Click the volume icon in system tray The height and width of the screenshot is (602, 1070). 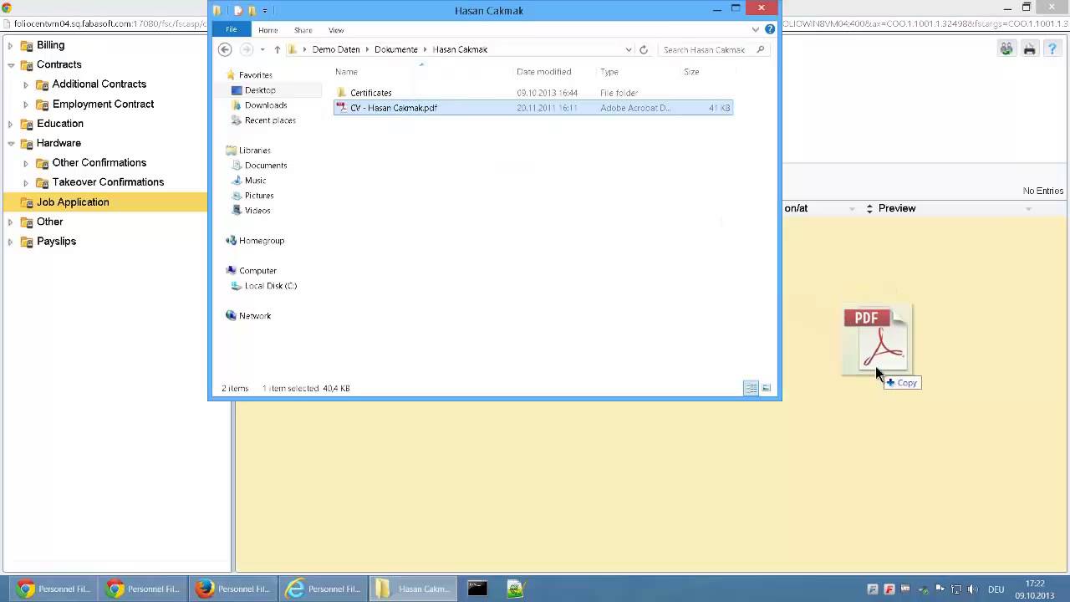coord(973,589)
